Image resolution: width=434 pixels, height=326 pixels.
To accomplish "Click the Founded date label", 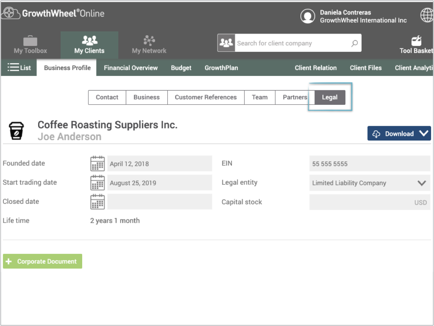I will [x=24, y=163].
